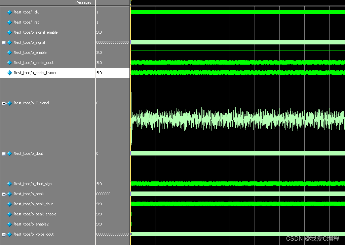The width and height of the screenshot is (345, 245).
Task: Click the diamond icon next to i_rst
Action: coord(9,22)
